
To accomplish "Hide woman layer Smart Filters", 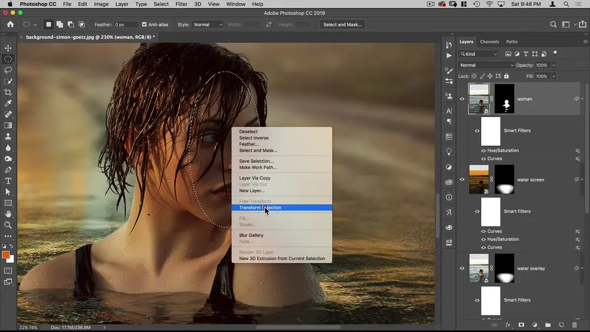I will click(x=477, y=130).
